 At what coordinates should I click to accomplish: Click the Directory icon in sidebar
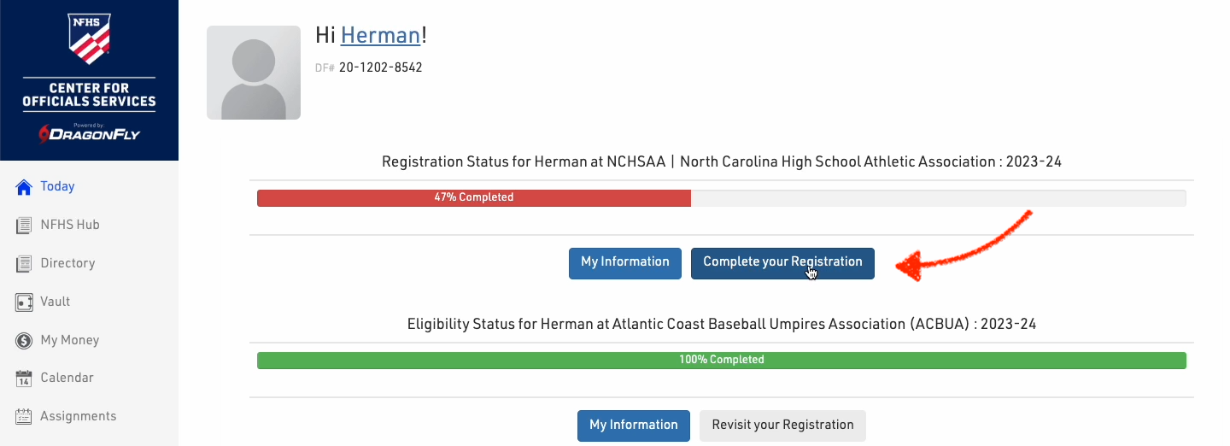(x=24, y=264)
